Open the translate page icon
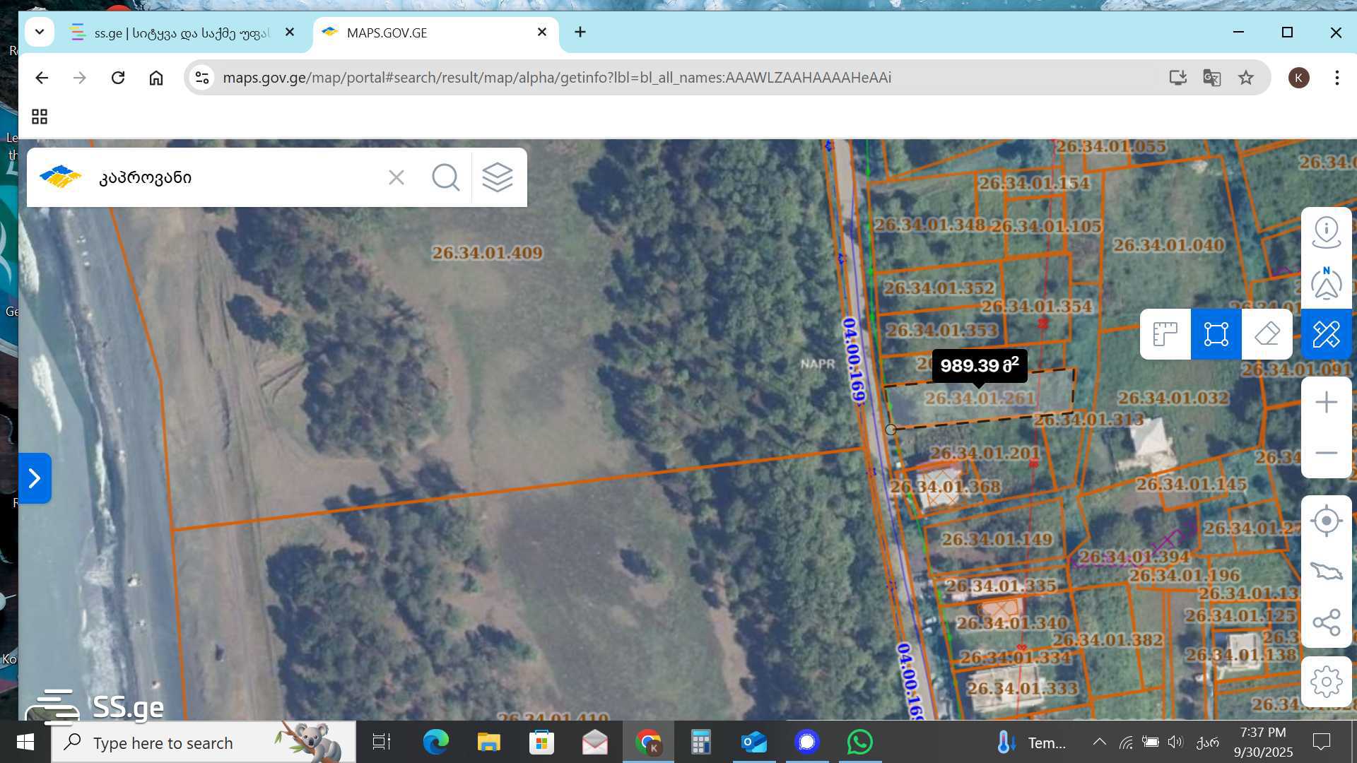This screenshot has width=1357, height=763. (x=1212, y=78)
